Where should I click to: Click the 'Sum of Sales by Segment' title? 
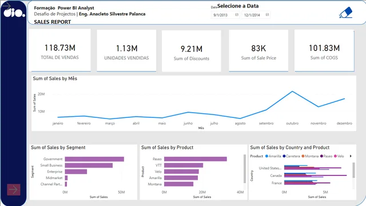58,148
